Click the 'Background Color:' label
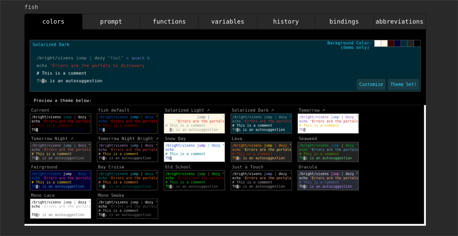The height and width of the screenshot is (236, 458). point(350,43)
